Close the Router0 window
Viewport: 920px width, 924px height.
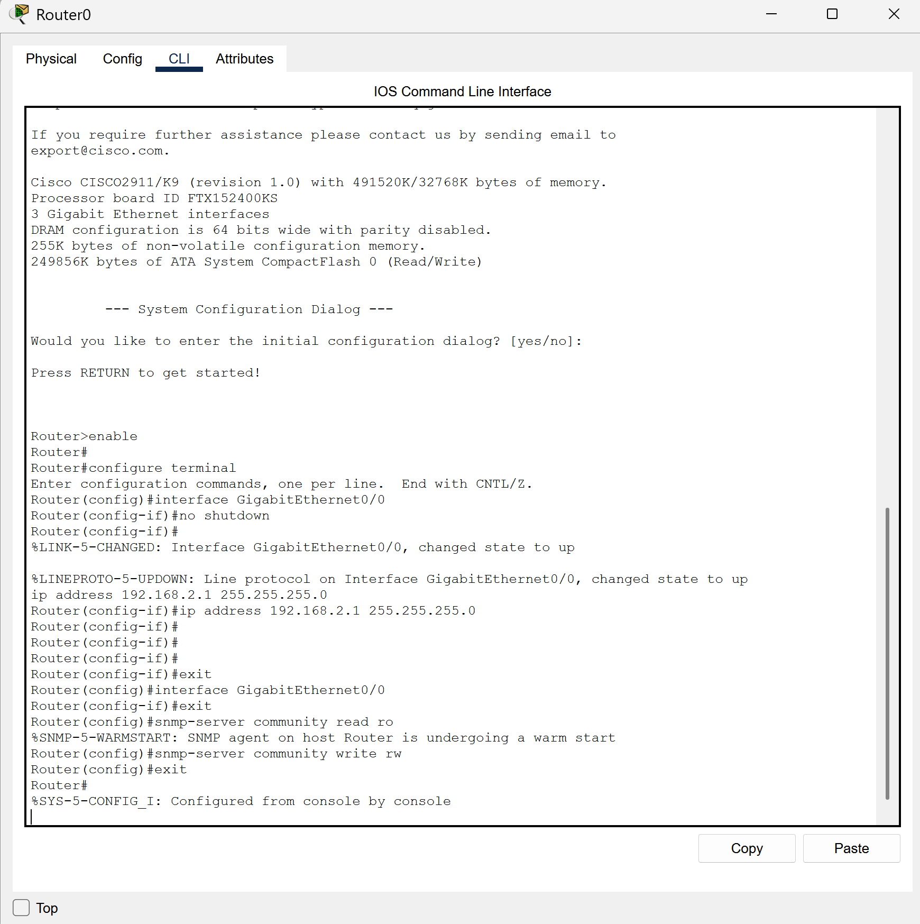tap(894, 14)
